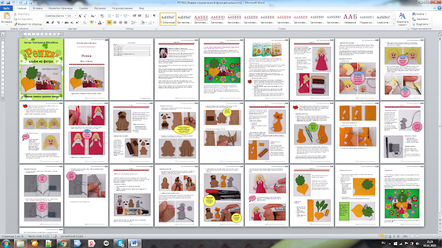
Task: Expand the styles gallery more arrow
Action: tap(394, 24)
